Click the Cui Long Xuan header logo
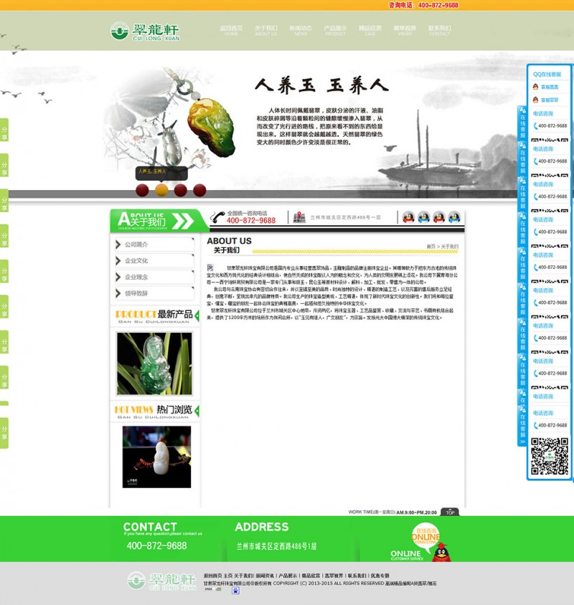The width and height of the screenshot is (574, 605). pyautogui.click(x=145, y=31)
